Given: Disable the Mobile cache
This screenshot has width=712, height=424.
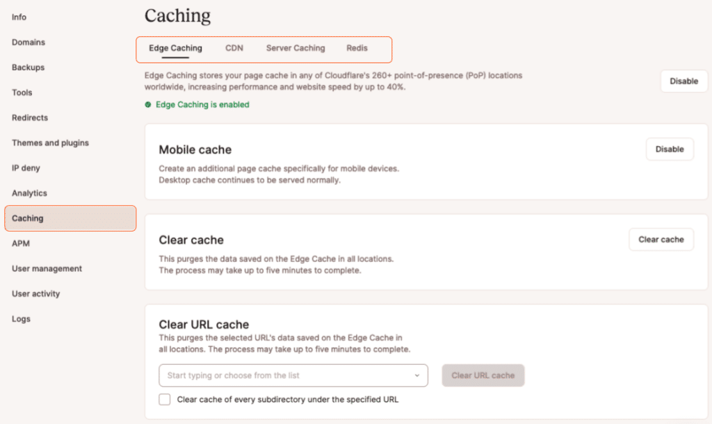Looking at the screenshot, I should click(670, 149).
